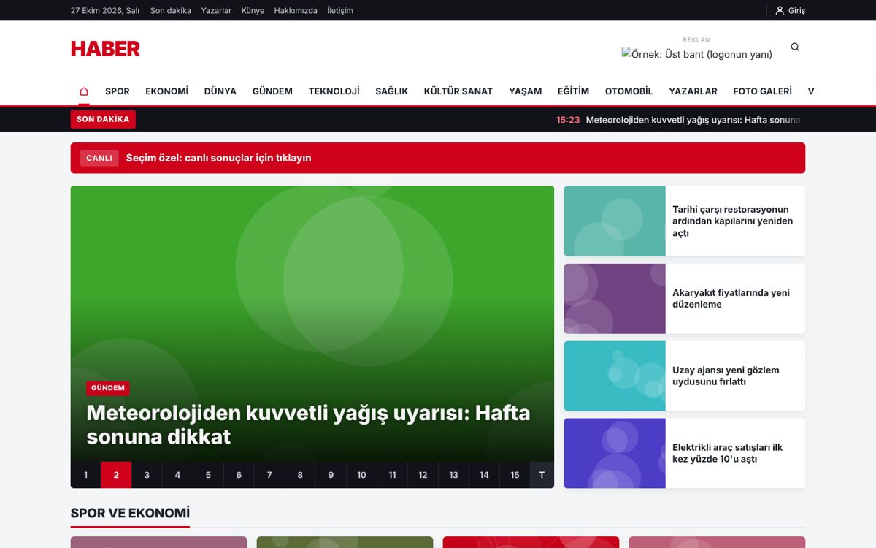Open the SAĞLIK category
This screenshot has height=548, width=876.
(391, 91)
